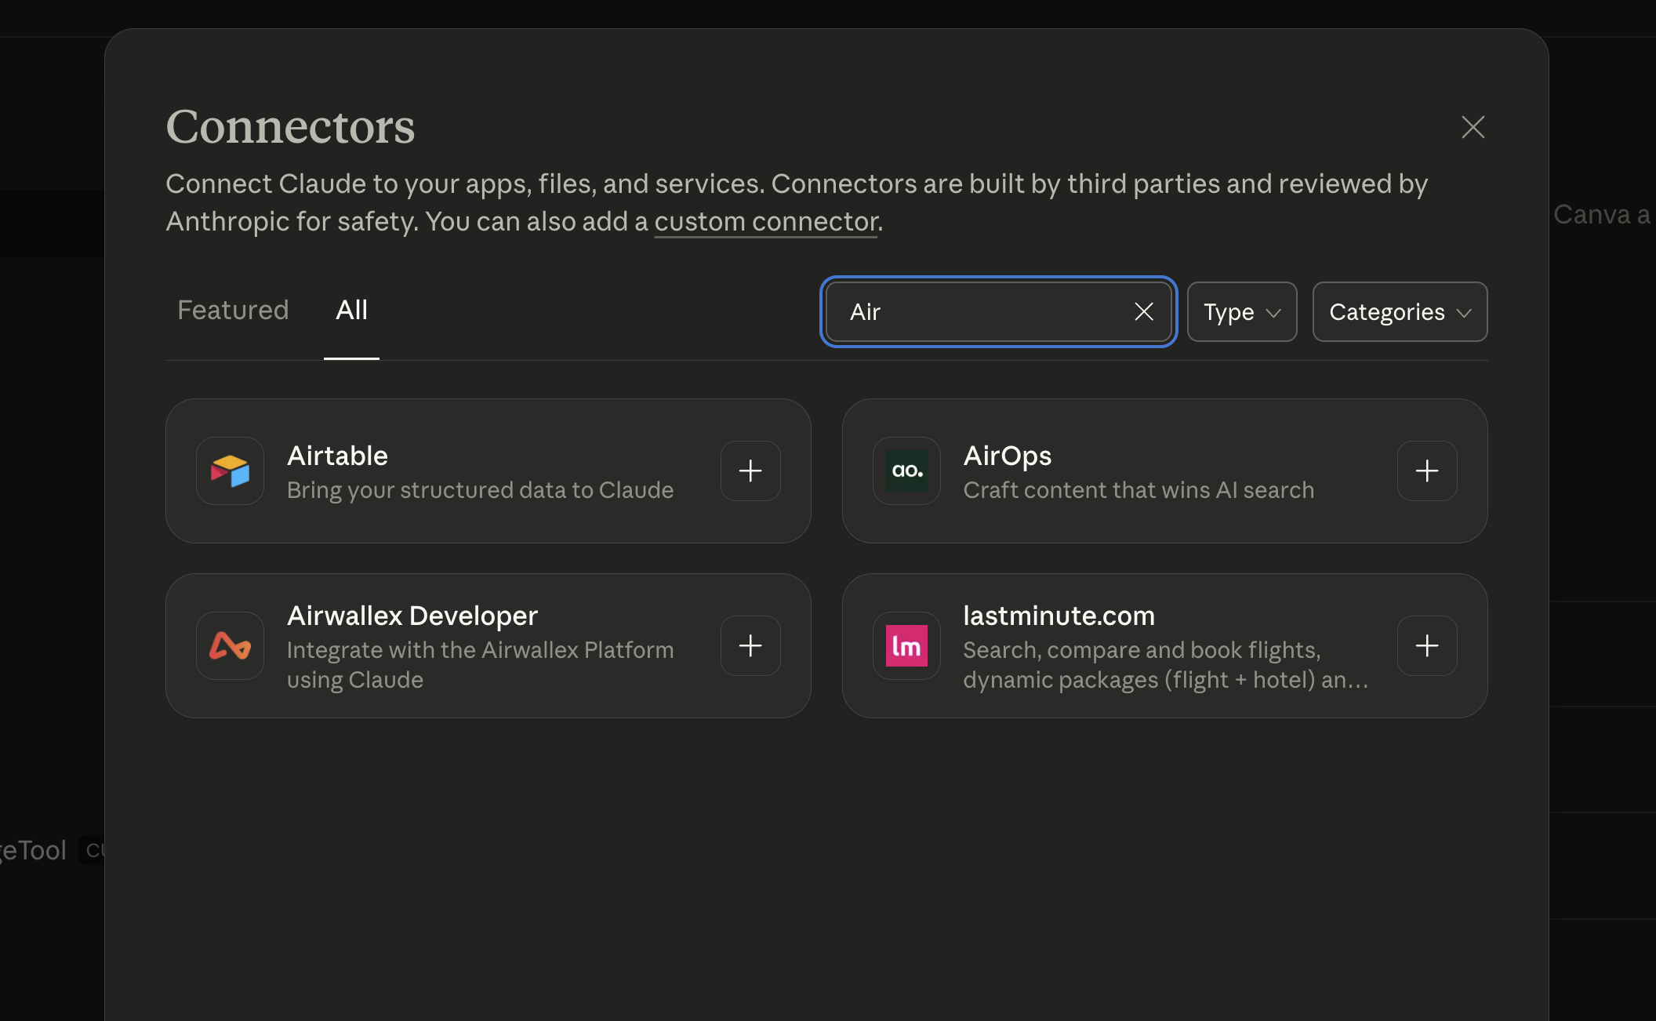
Task: Click the Airtable logo icon
Action: coord(230,471)
